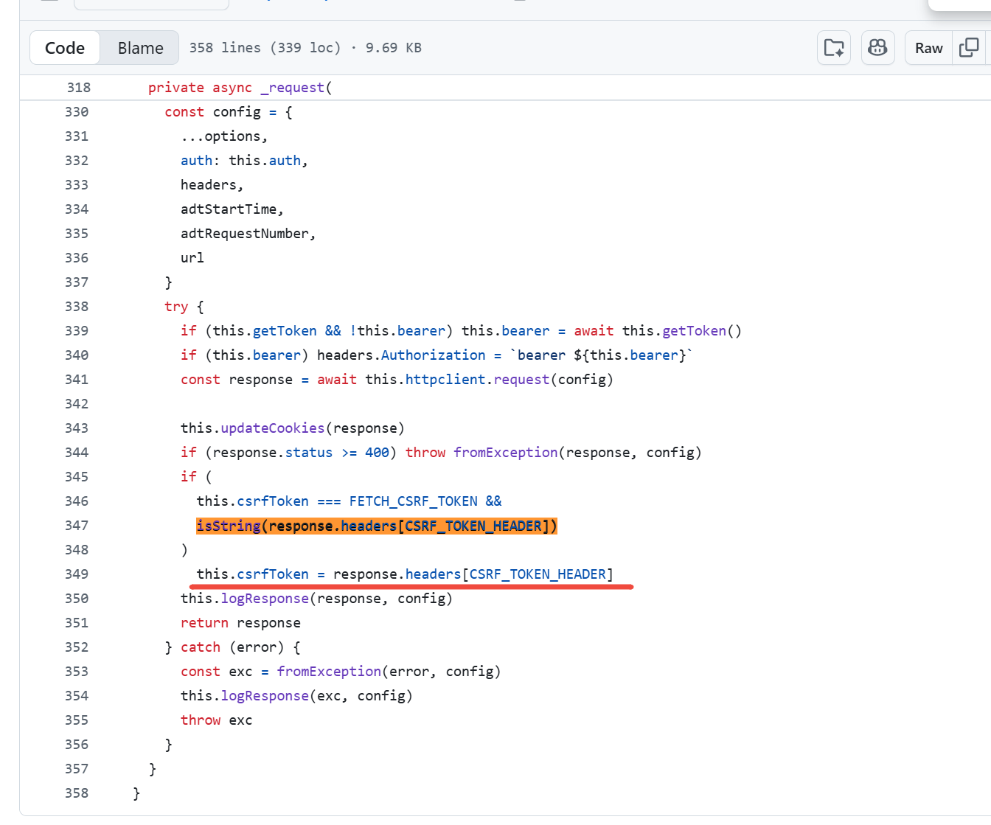The width and height of the screenshot is (991, 825).
Task: Click 'throw exc' statement on line 355
Action: point(217,720)
